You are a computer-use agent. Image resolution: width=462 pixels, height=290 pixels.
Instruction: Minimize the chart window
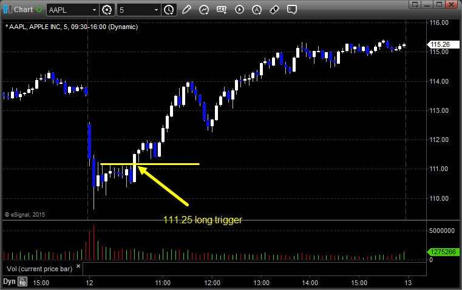click(427, 4)
